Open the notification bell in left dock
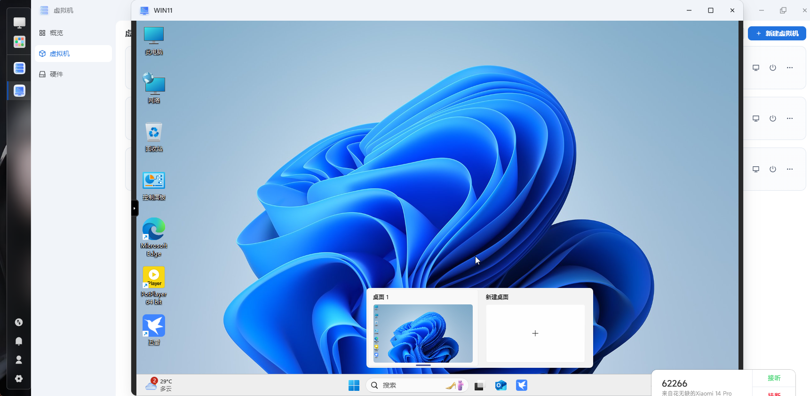 click(x=19, y=341)
